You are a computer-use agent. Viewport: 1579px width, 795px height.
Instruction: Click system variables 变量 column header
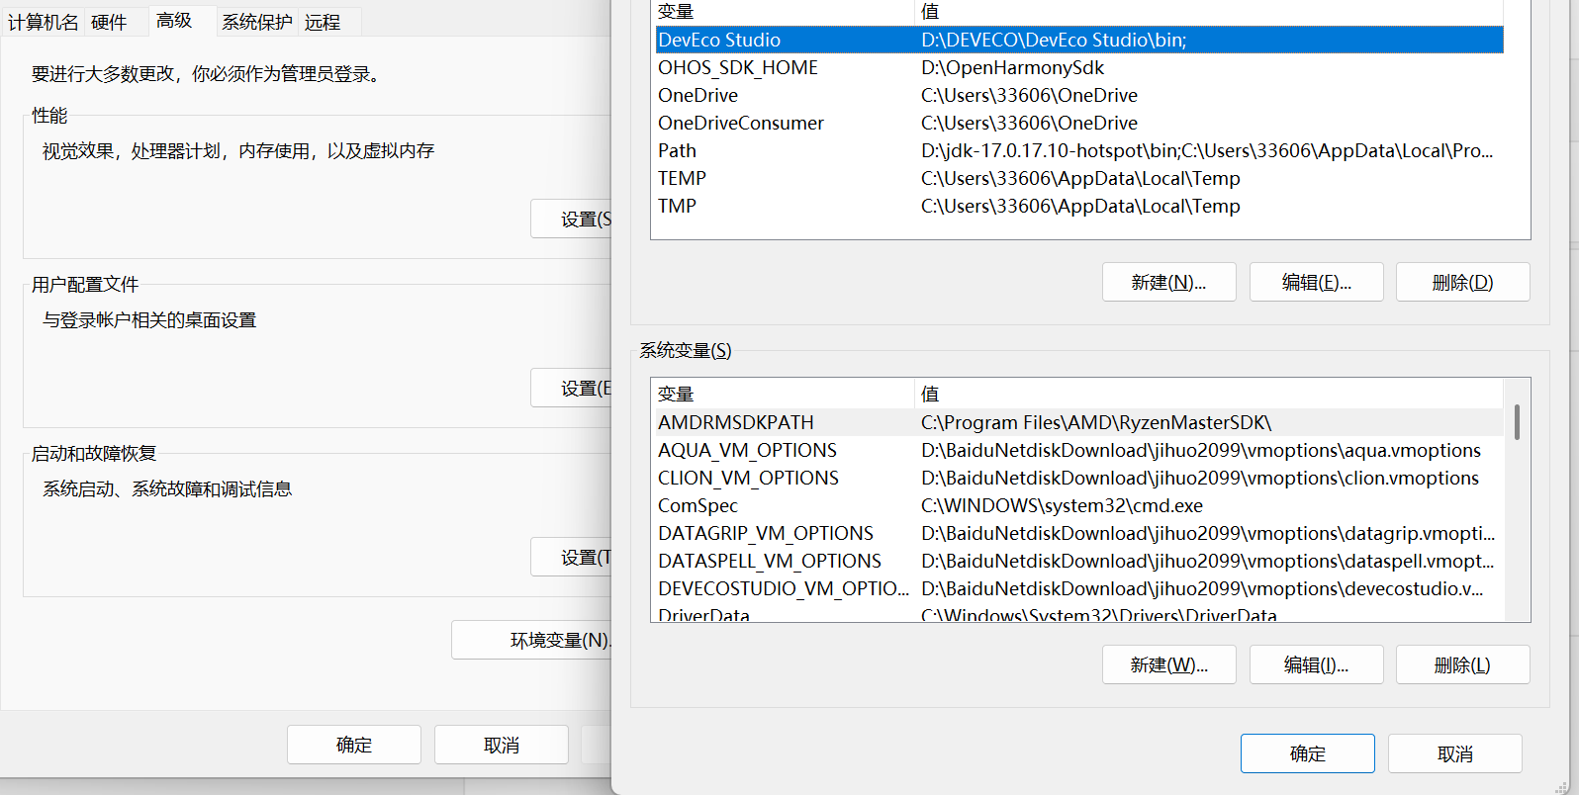(784, 394)
